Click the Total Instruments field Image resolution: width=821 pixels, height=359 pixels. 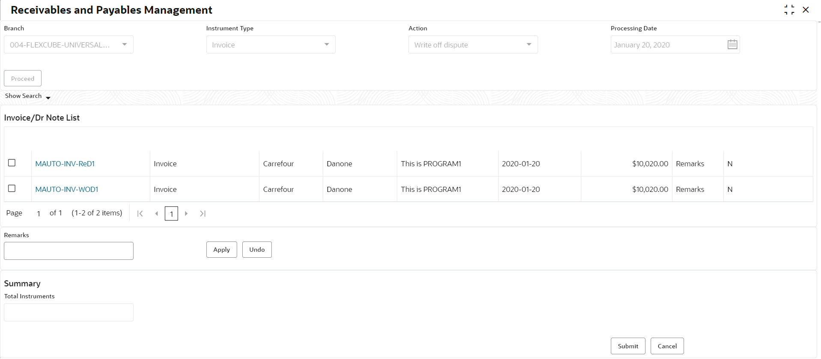tap(68, 312)
